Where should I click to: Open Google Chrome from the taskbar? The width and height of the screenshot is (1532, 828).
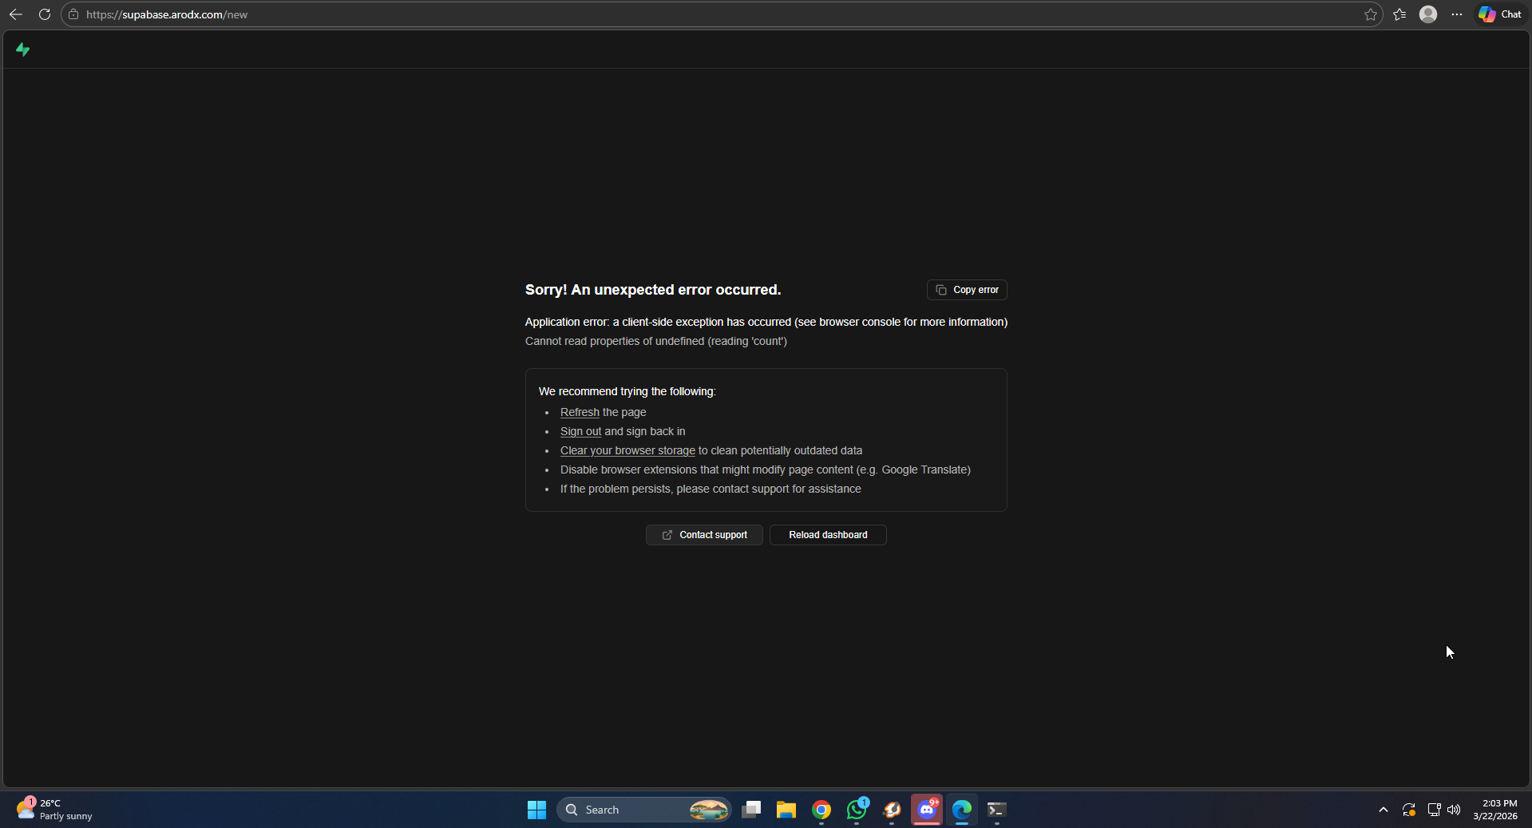tap(821, 810)
